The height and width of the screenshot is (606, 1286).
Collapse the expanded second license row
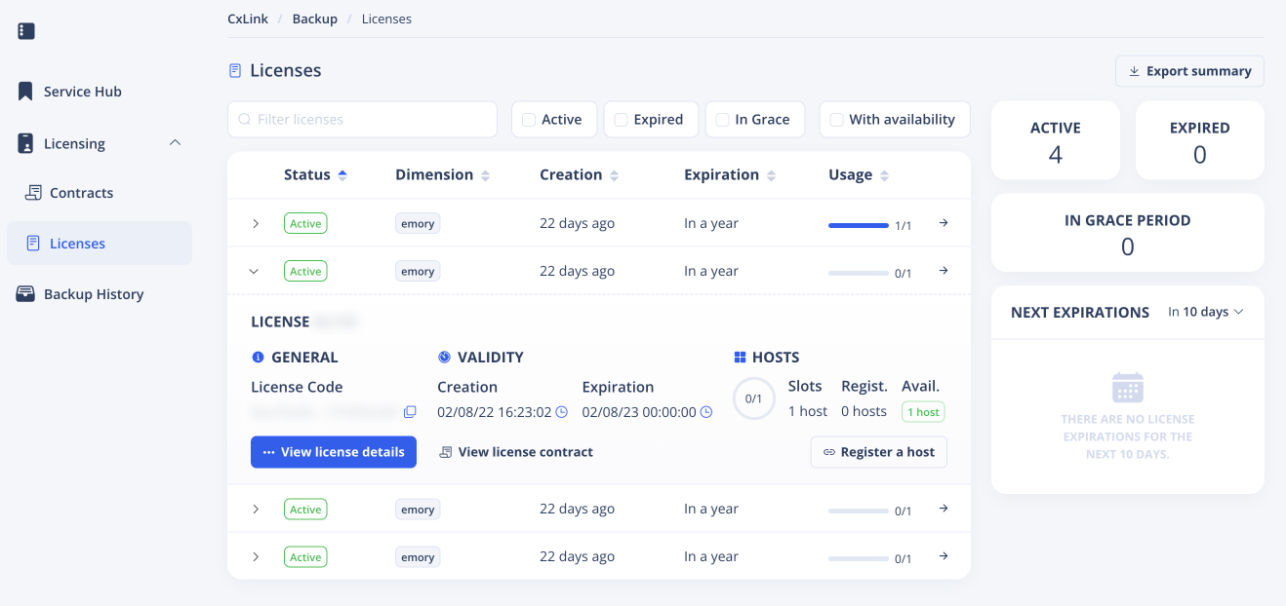click(x=255, y=272)
